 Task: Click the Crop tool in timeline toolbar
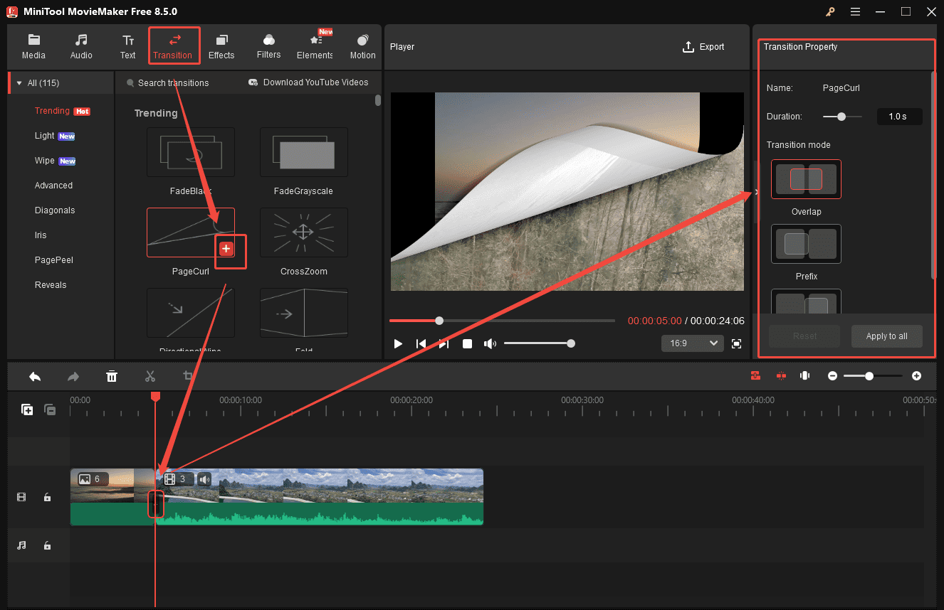tap(188, 375)
